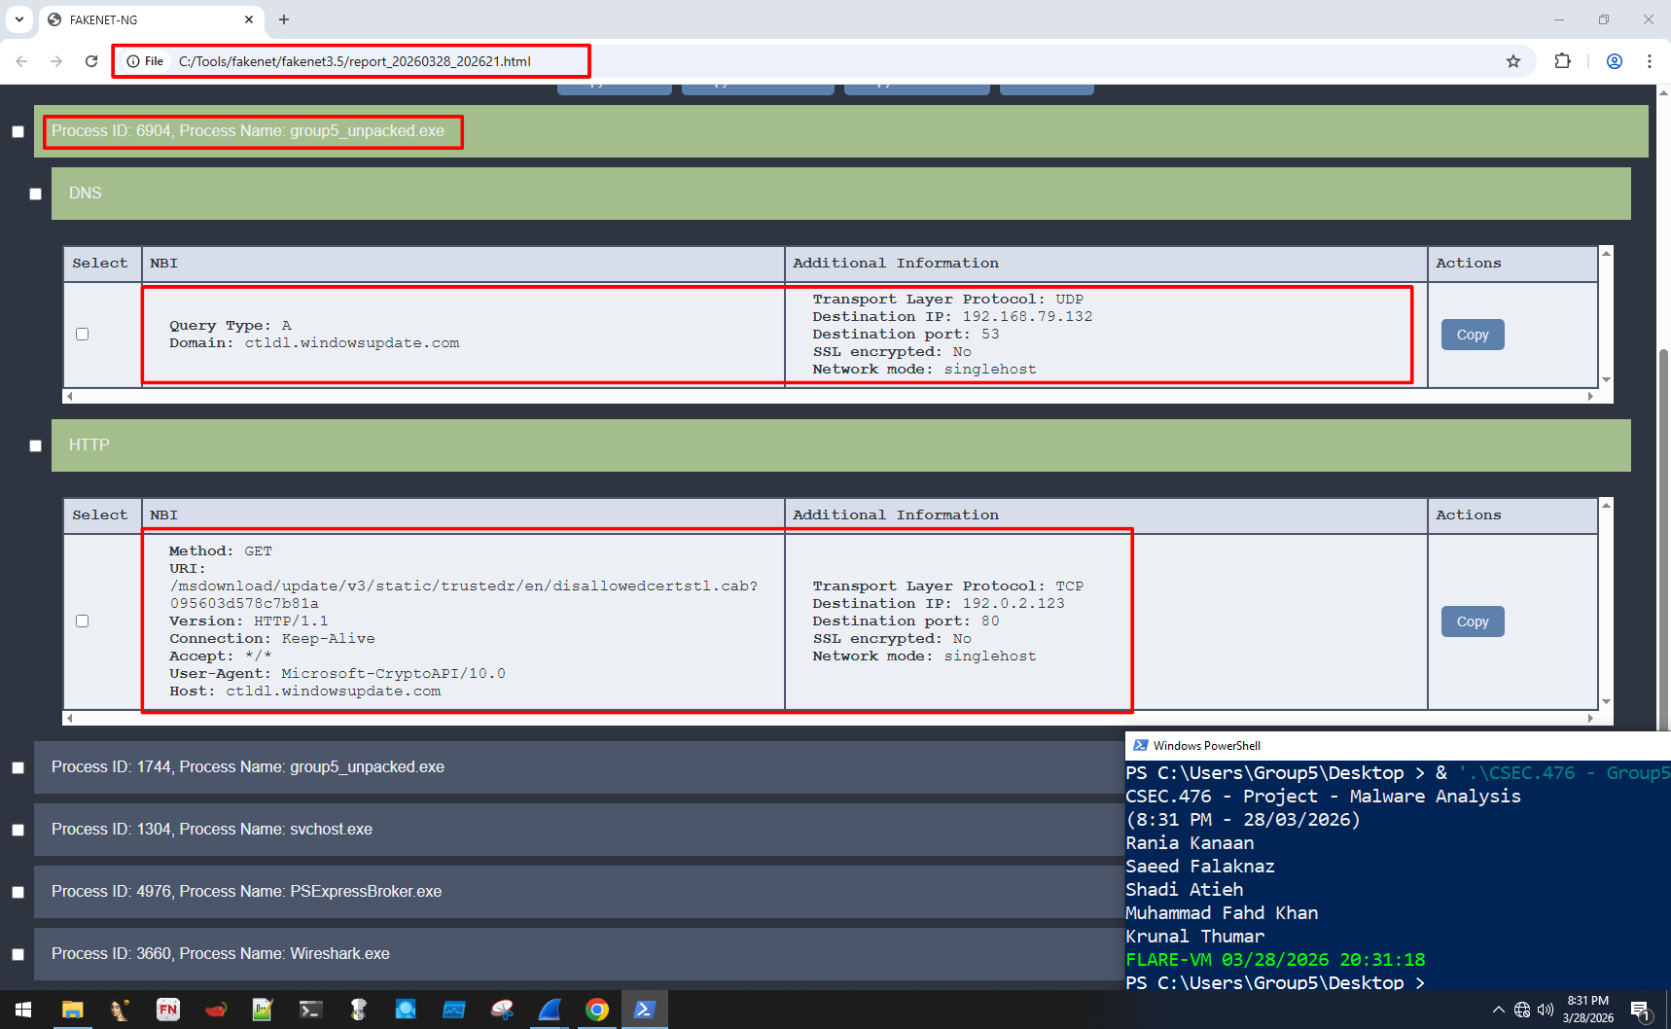Check the DNS section checkbox

[35, 193]
